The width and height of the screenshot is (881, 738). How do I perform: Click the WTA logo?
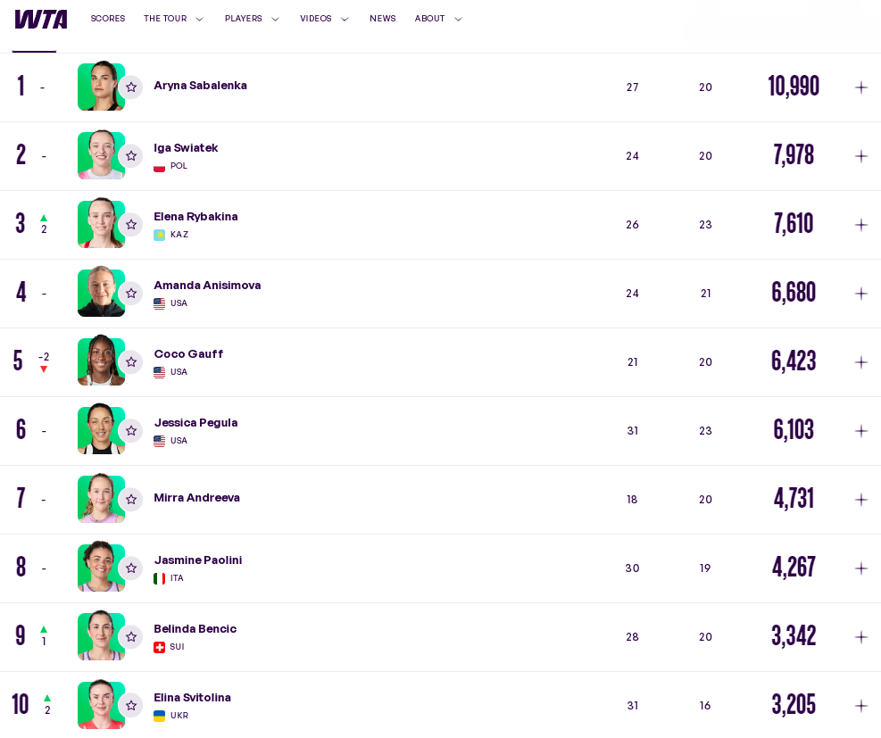41,19
